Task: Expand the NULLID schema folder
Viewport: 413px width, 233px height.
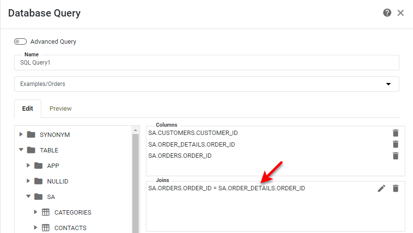Action: pyautogui.click(x=28, y=181)
